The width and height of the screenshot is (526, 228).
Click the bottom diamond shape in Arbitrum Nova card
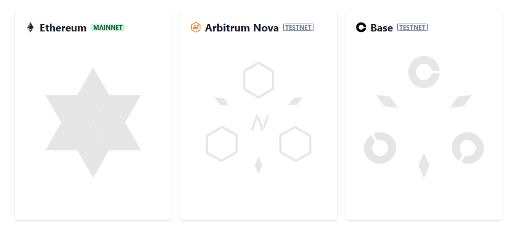pyautogui.click(x=259, y=165)
